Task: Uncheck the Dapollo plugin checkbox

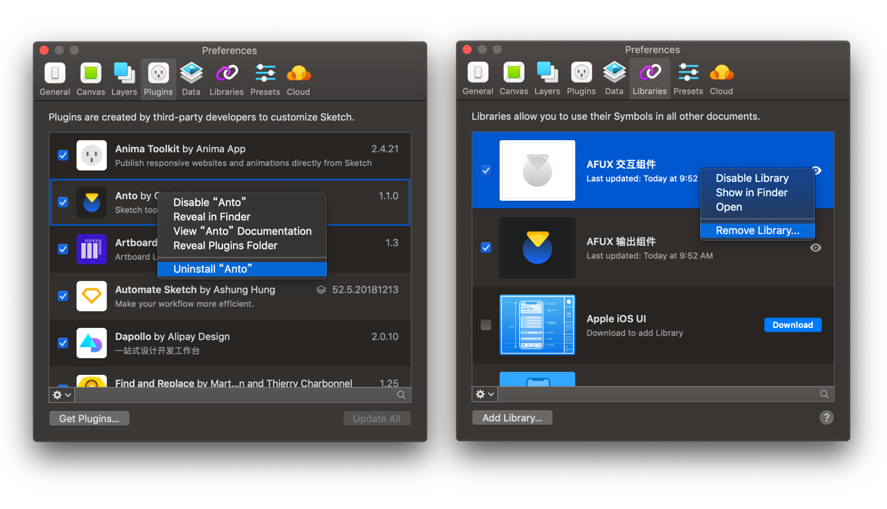Action: pos(63,343)
